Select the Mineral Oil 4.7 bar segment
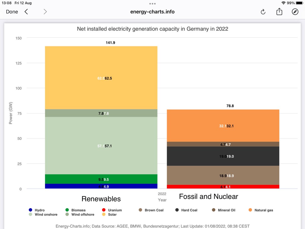 [223, 144]
